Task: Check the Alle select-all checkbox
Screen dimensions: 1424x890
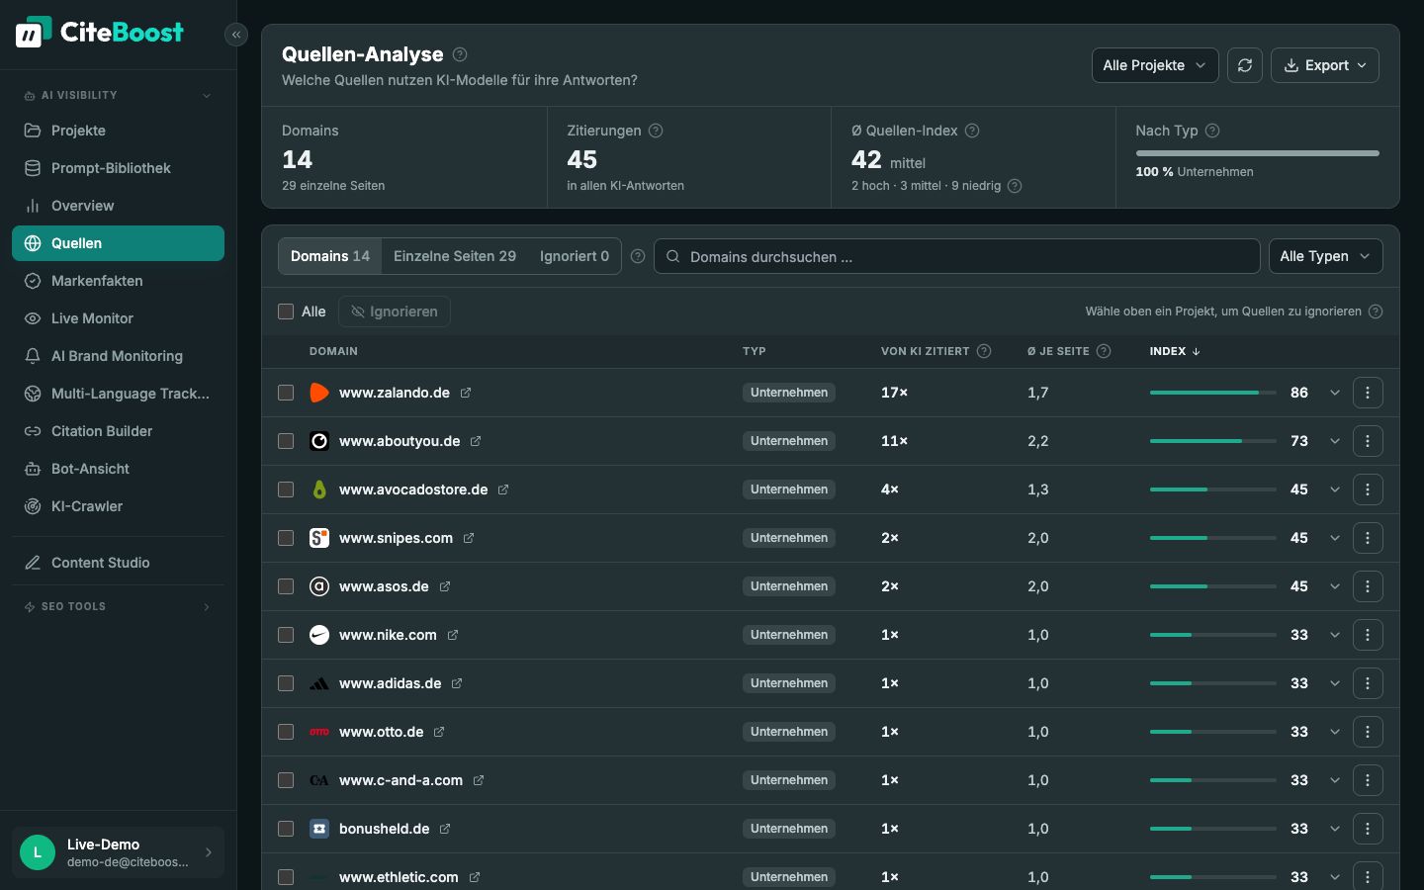Action: (286, 311)
